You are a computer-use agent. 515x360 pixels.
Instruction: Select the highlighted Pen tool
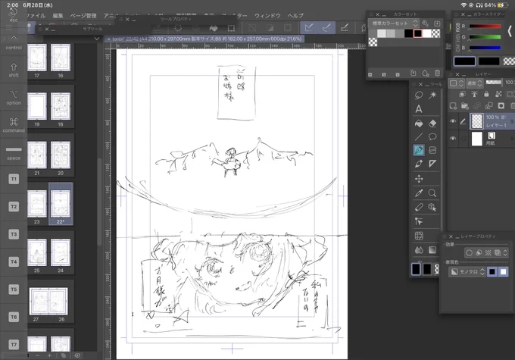point(419,150)
